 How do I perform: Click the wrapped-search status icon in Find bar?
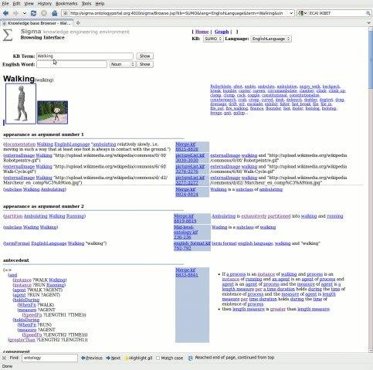point(191,358)
